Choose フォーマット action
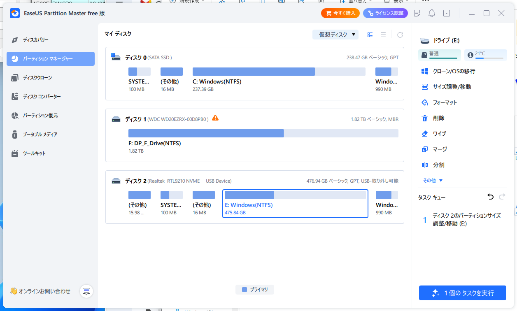517x311 pixels. click(439, 102)
